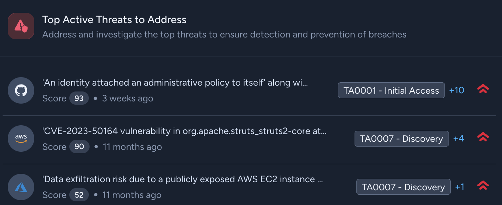Expand the +1 additional tactic

(x=460, y=187)
